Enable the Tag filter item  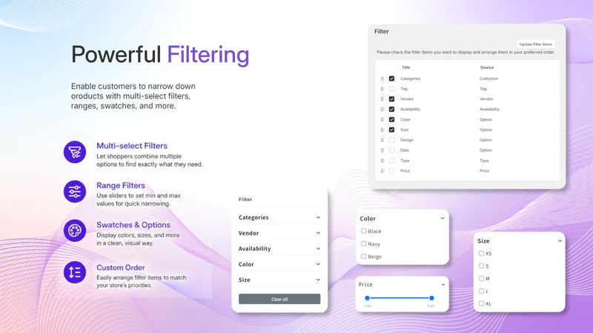392,89
